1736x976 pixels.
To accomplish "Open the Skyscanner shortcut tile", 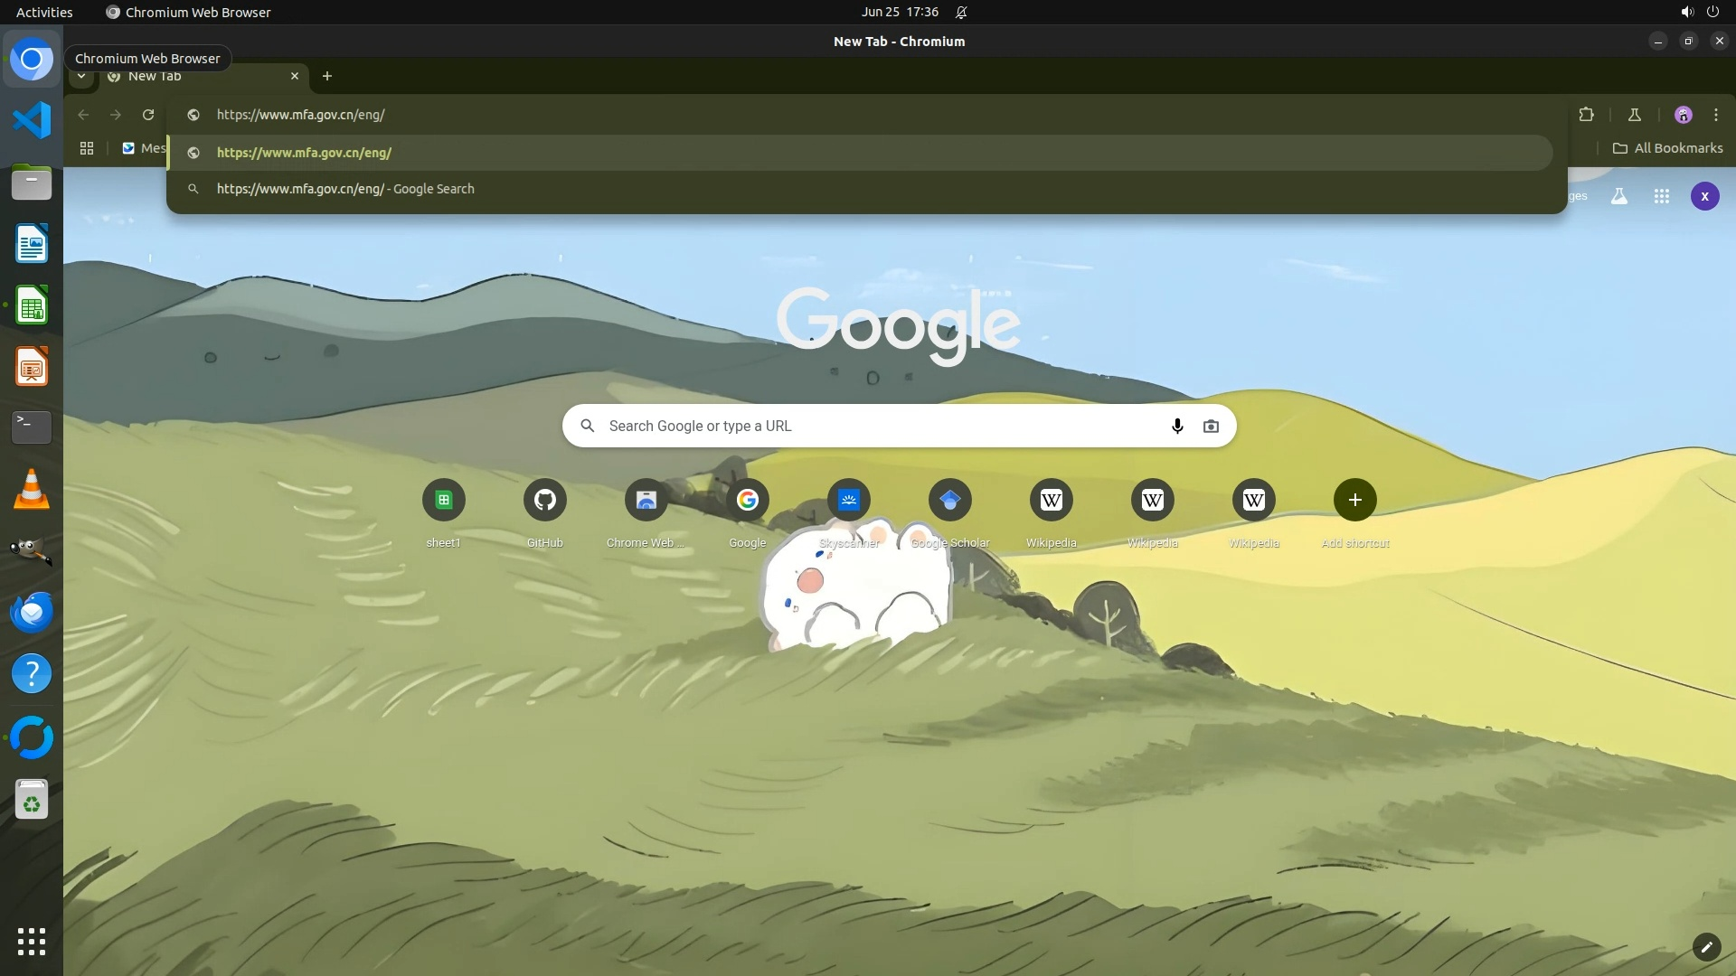I will point(848,500).
